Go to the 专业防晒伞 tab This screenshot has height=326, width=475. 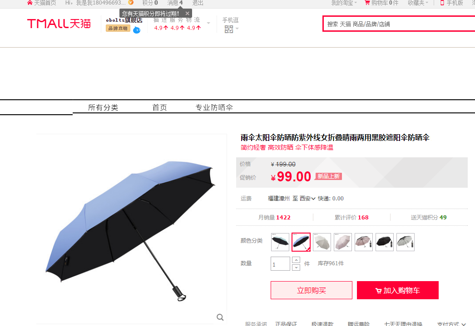(214, 107)
